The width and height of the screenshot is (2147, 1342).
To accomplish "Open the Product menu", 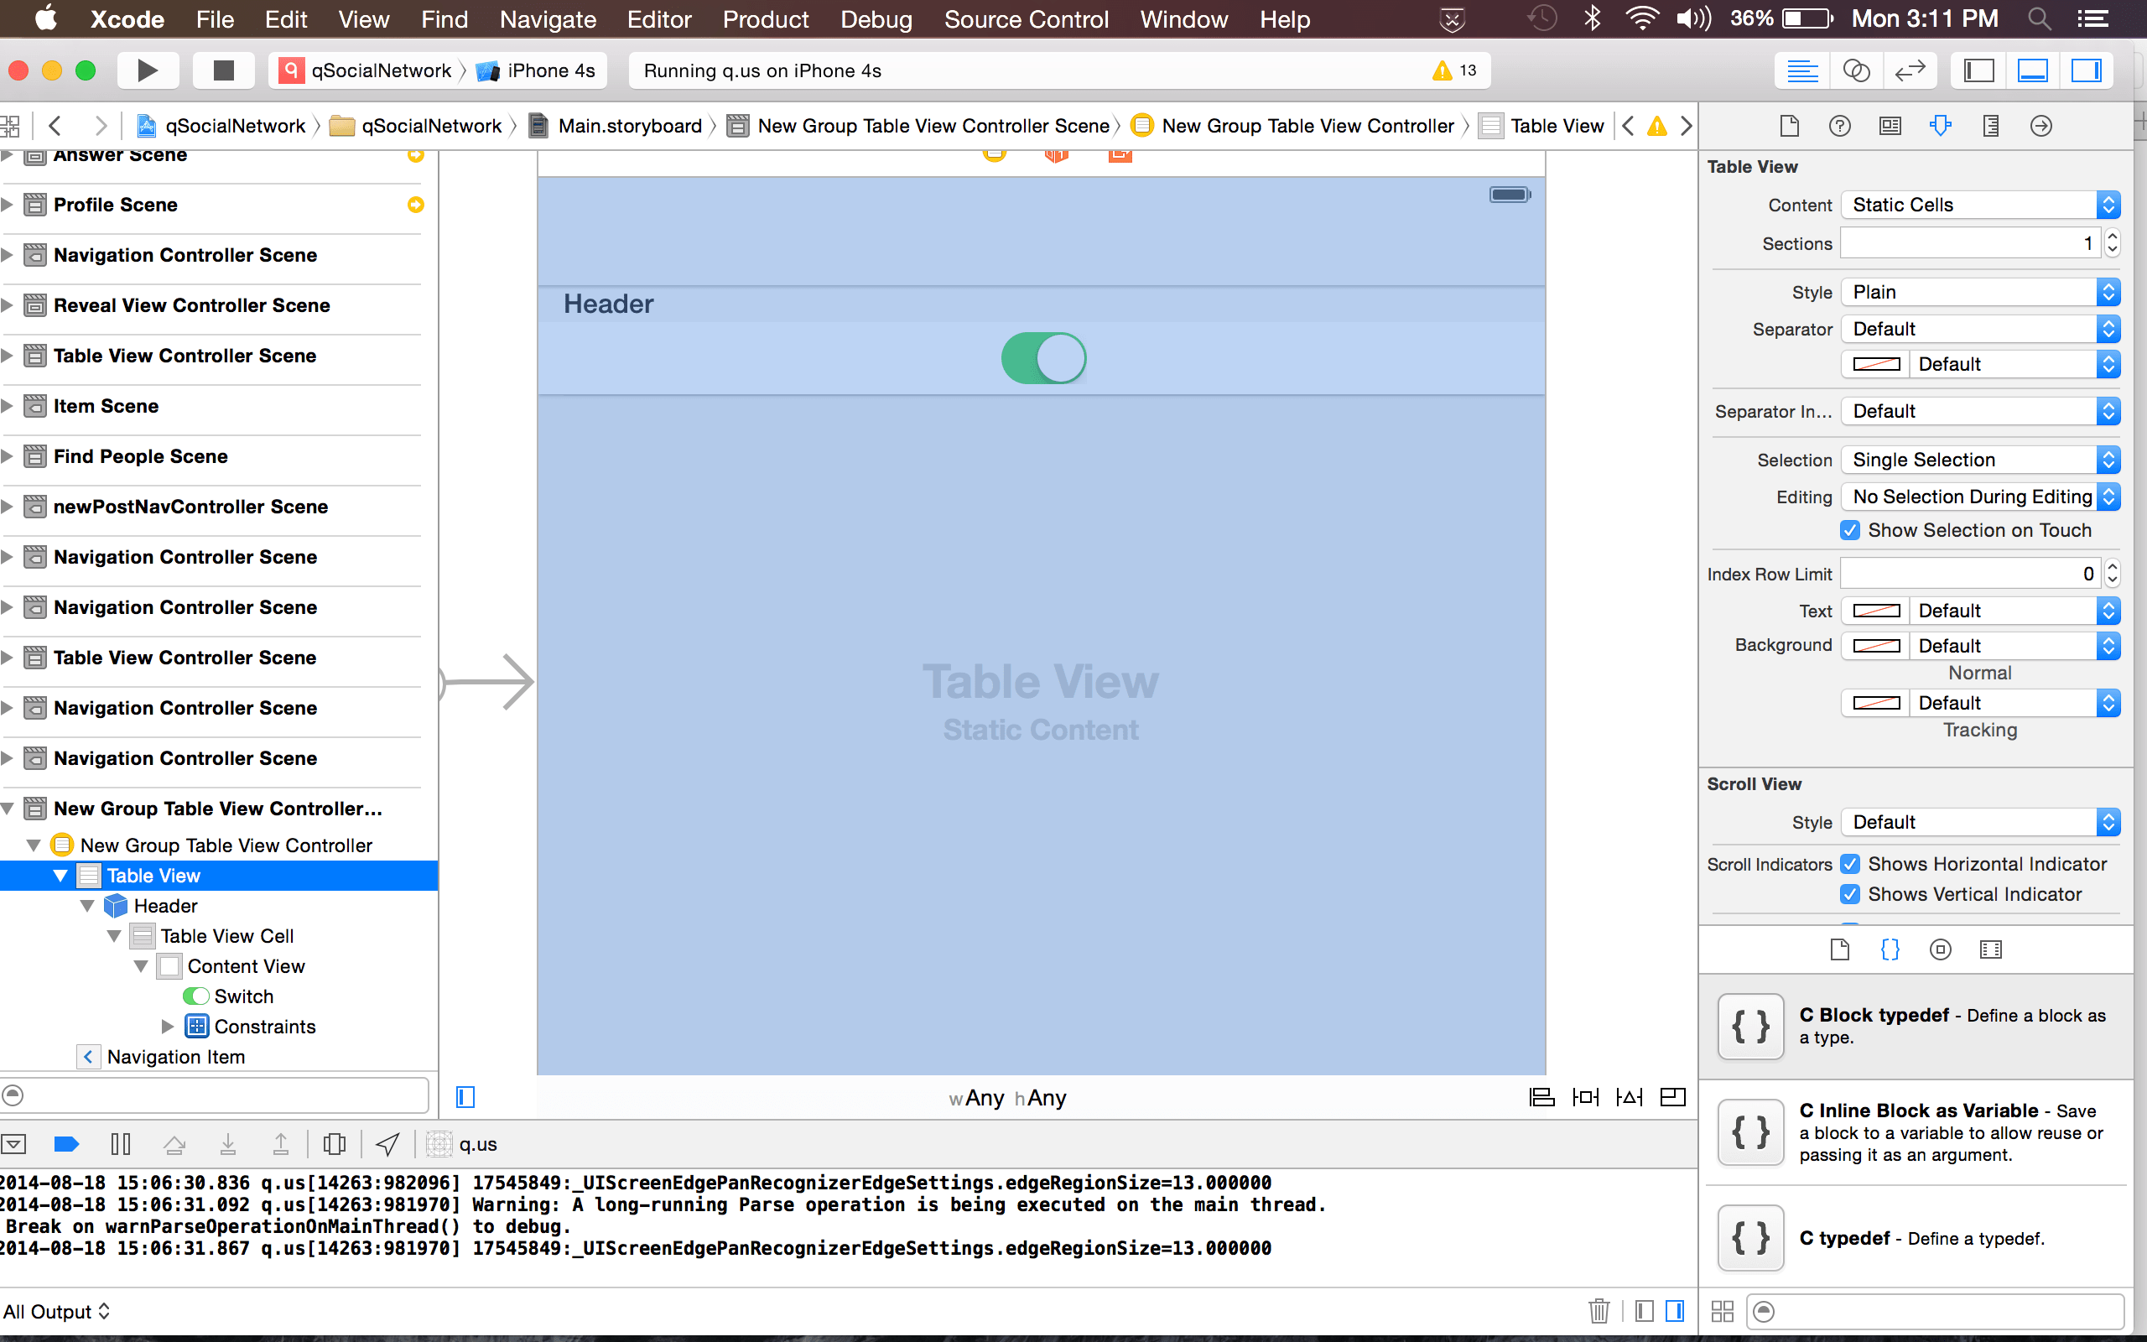I will pos(765,18).
